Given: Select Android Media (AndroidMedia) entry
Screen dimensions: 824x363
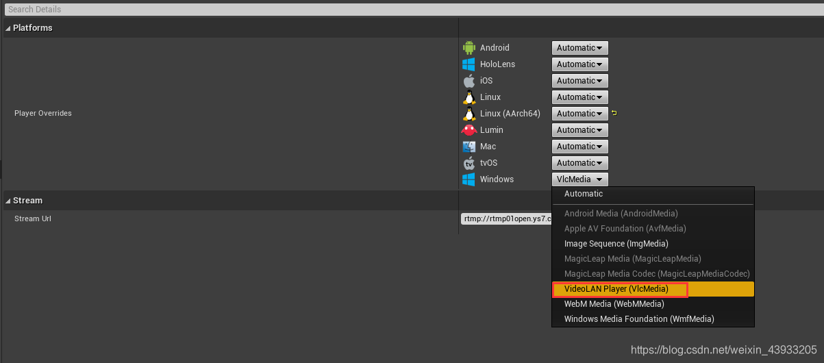Looking at the screenshot, I should click(x=653, y=214).
